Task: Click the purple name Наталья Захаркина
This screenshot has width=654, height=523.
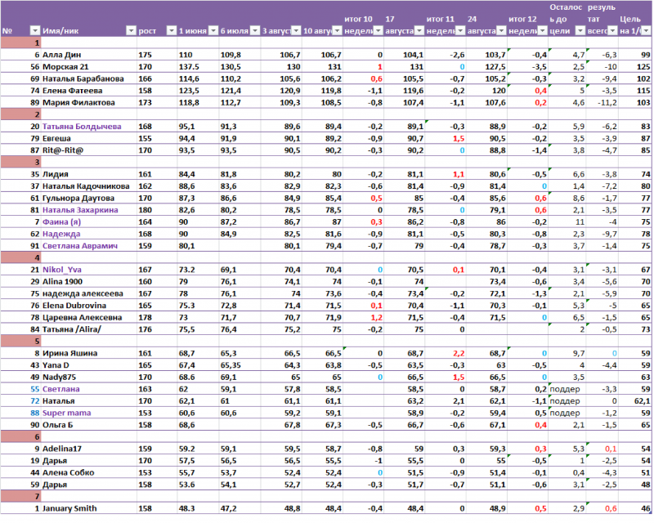Action: pos(82,209)
